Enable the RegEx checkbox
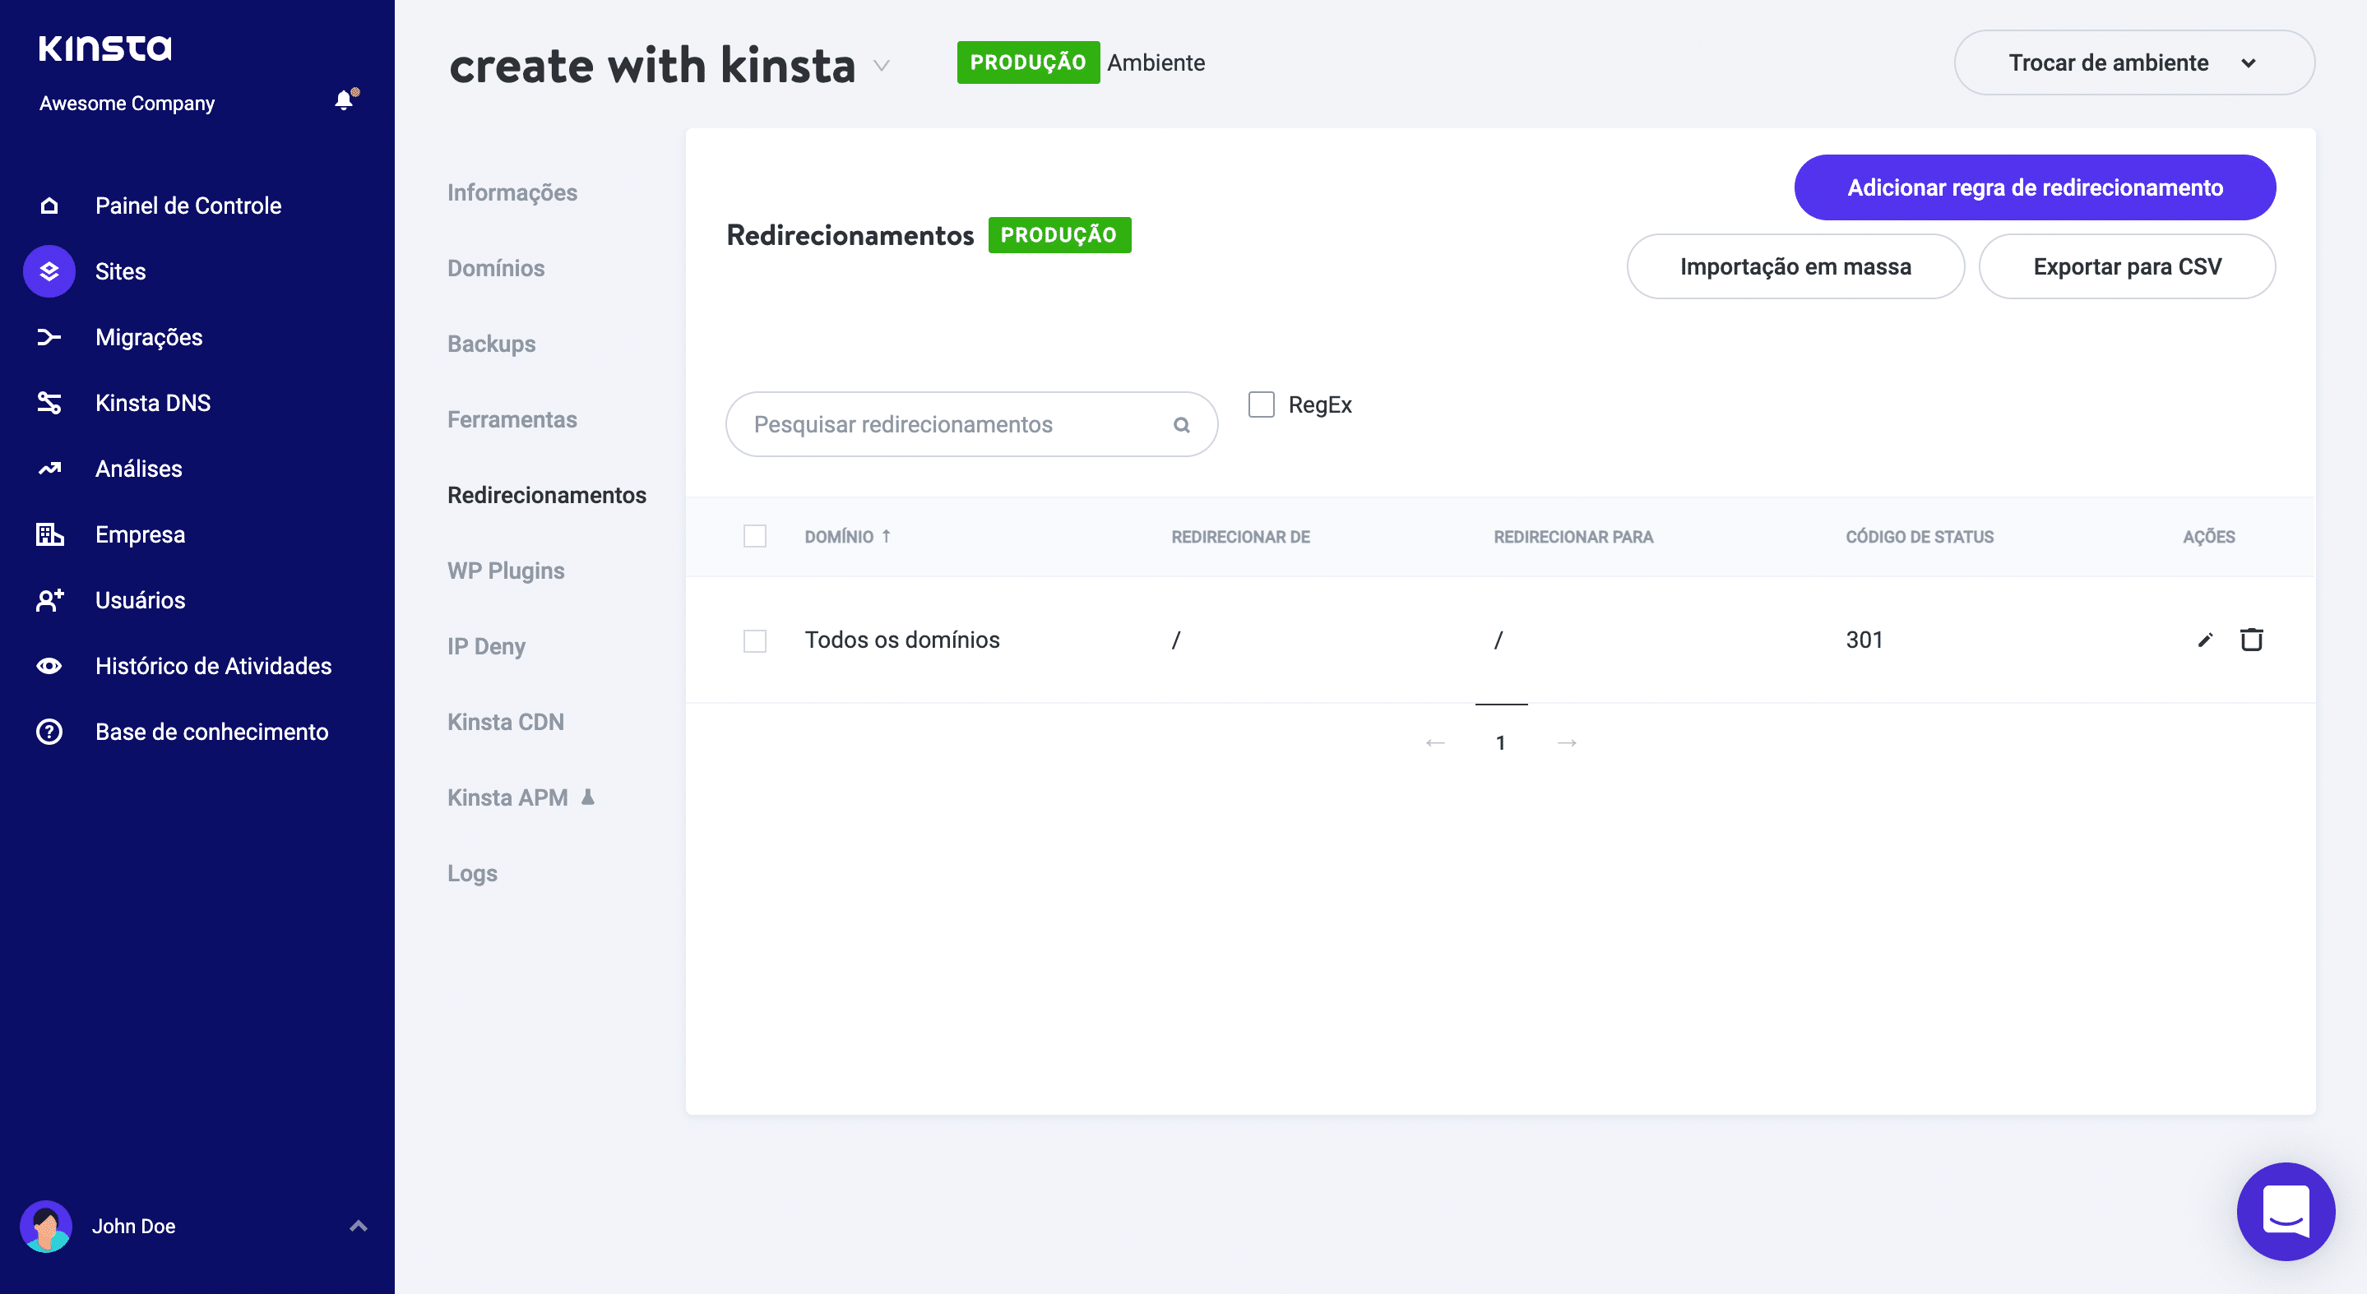 click(x=1261, y=404)
